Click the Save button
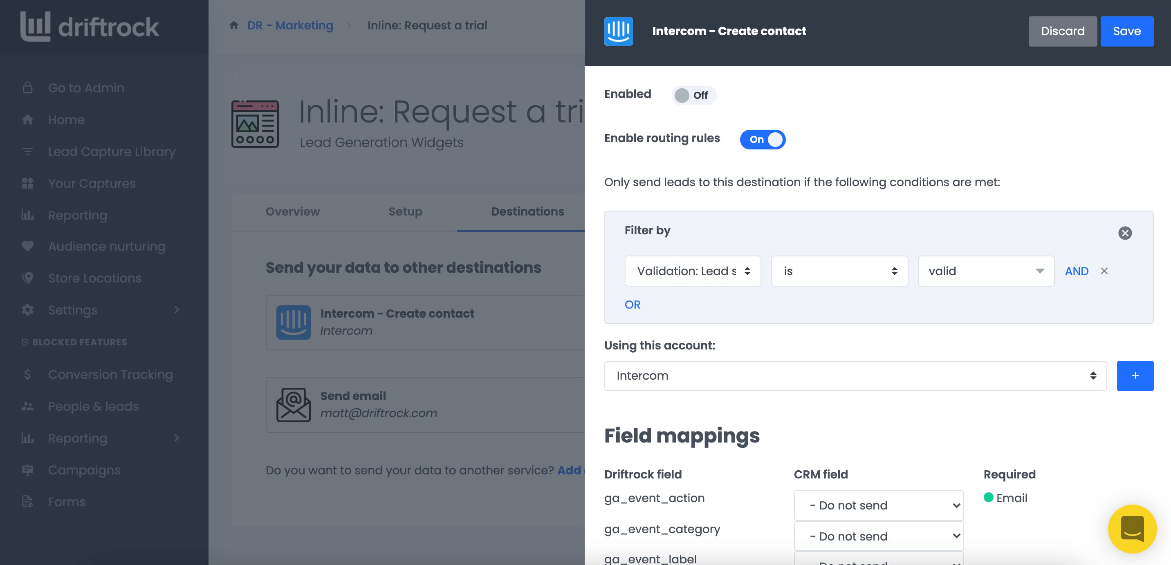This screenshot has height=565, width=1171. 1126,31
